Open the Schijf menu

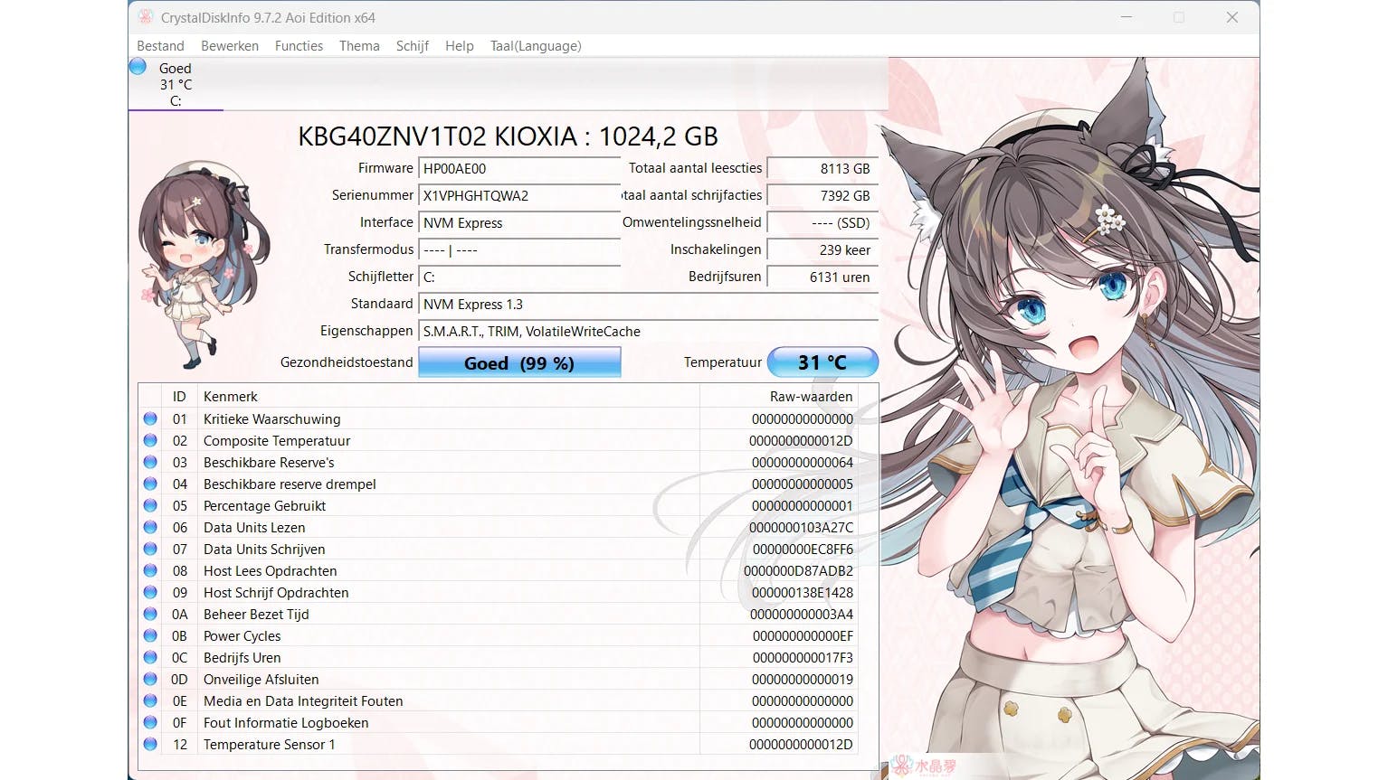413,46
